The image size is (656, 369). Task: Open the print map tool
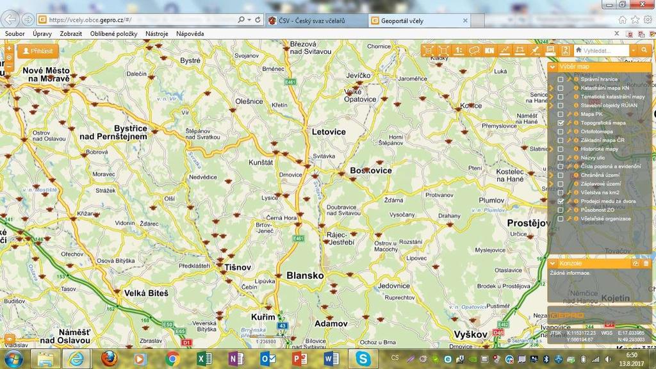pyautogui.click(x=550, y=51)
